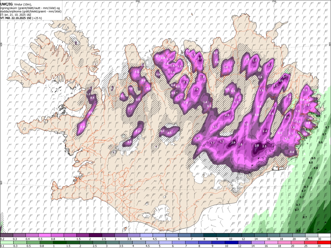This screenshot has height=248, width=331.
Task: Click the darkest green 1–1.5 rain legend swatch
Action: tap(59, 242)
